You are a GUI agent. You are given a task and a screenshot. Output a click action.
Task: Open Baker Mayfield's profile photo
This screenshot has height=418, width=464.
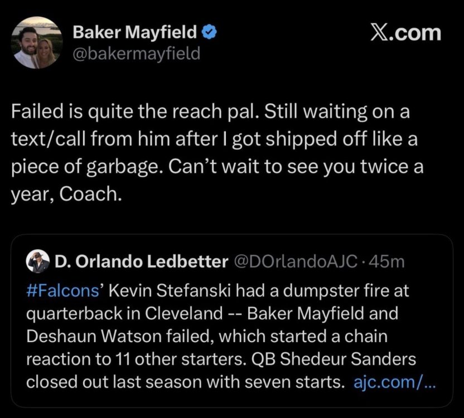[37, 42]
